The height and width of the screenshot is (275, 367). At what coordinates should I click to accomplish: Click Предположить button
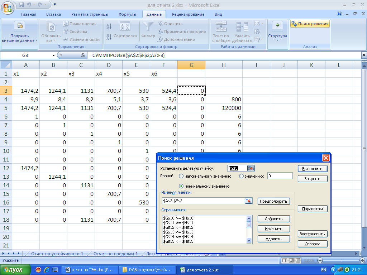(x=273, y=201)
